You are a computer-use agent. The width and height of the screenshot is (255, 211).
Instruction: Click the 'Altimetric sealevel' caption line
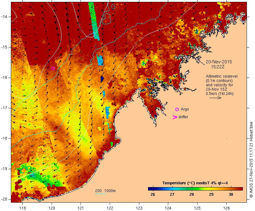click(x=222, y=76)
